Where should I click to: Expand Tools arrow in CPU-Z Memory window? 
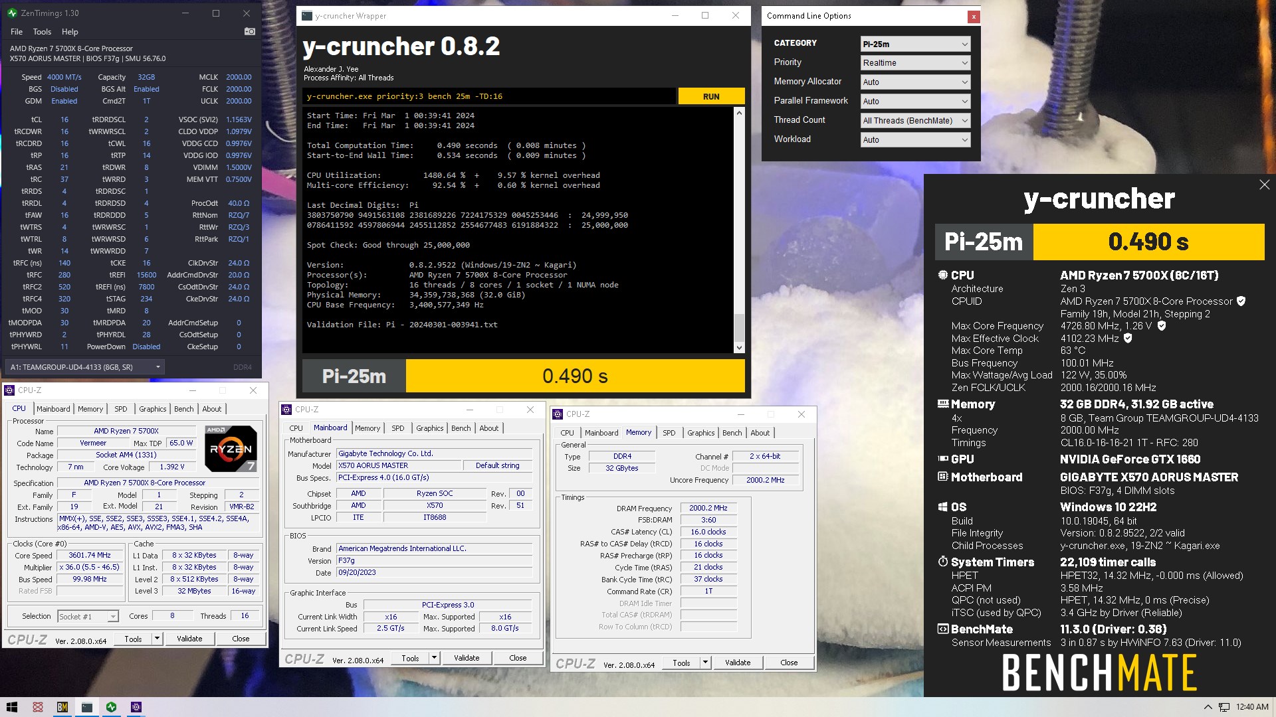tap(706, 663)
